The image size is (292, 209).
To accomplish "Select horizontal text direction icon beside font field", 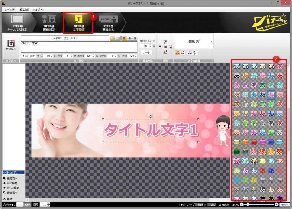I will click(x=112, y=38).
